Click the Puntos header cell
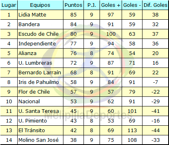The image size is (169, 145). [73, 5]
